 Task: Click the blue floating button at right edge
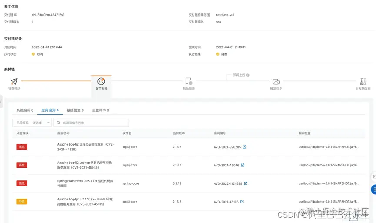pos(373,190)
